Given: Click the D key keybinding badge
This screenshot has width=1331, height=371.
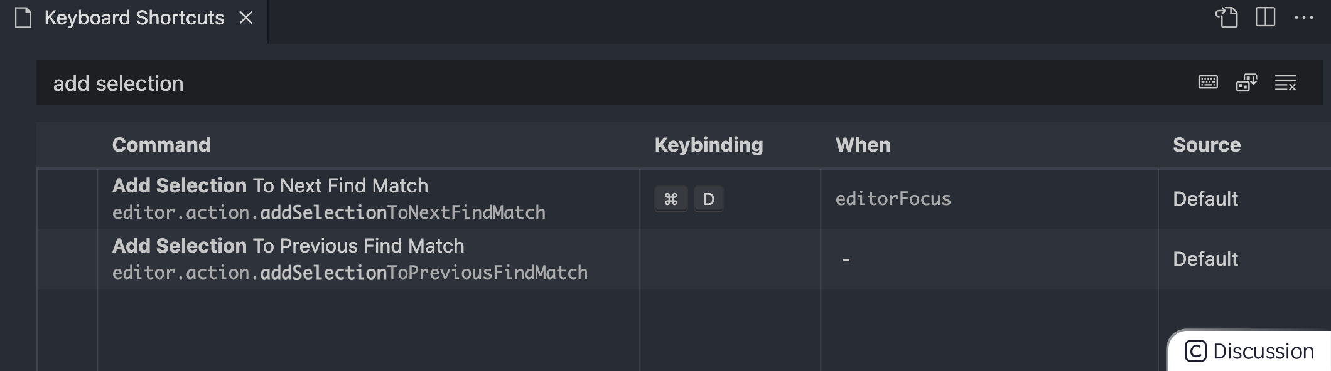Looking at the screenshot, I should point(709,199).
